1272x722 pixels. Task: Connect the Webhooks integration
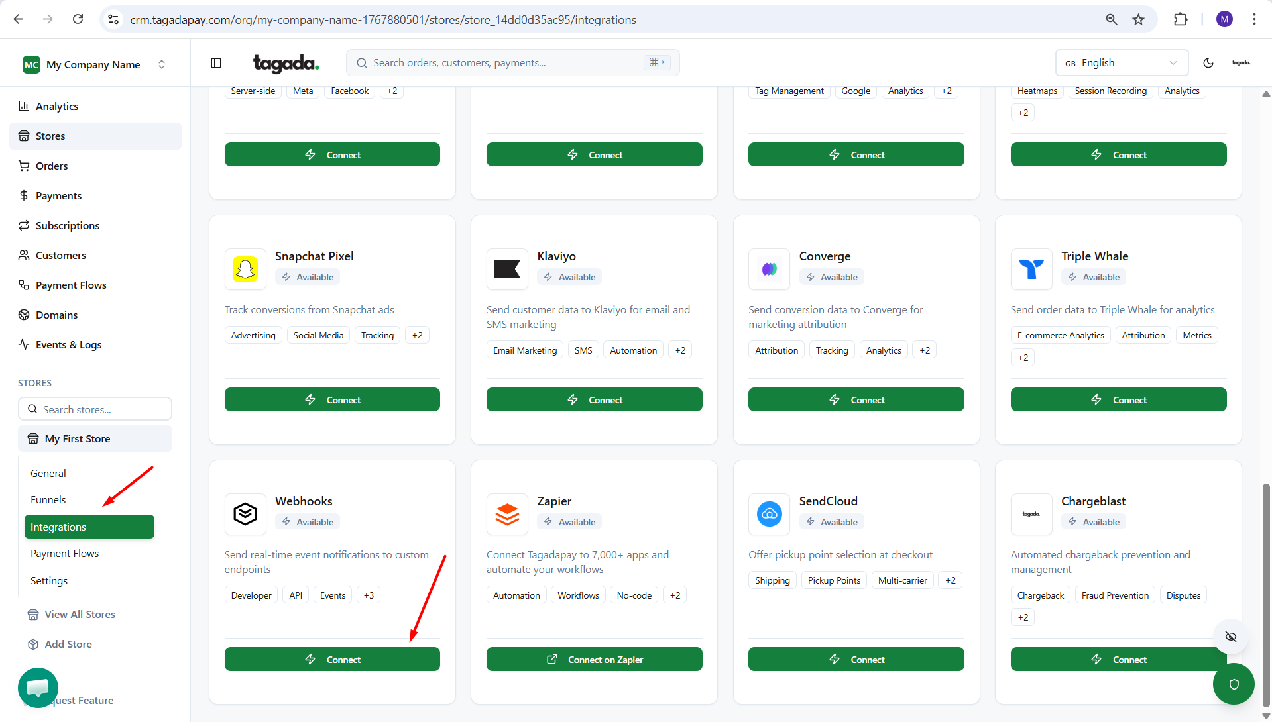332,660
